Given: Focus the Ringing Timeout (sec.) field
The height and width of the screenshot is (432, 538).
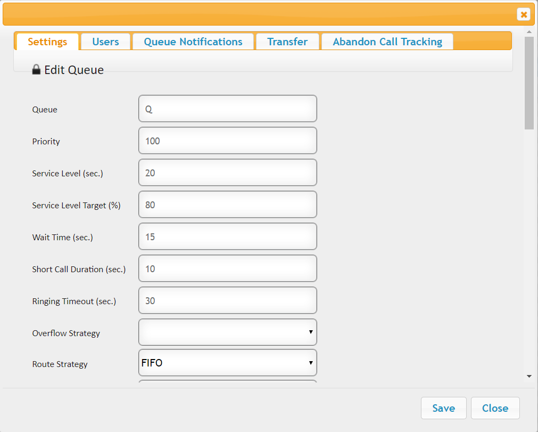Looking at the screenshot, I should [x=227, y=300].
